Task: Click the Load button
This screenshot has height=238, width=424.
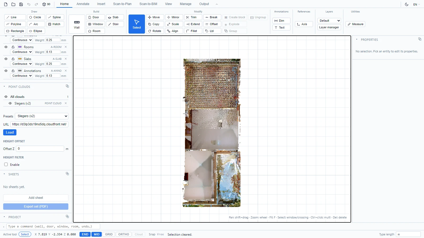Action: pos(10,132)
